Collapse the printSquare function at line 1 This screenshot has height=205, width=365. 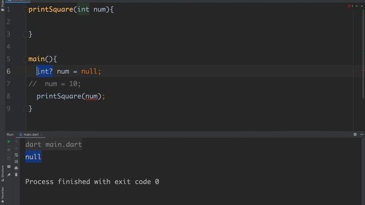(x=26, y=10)
